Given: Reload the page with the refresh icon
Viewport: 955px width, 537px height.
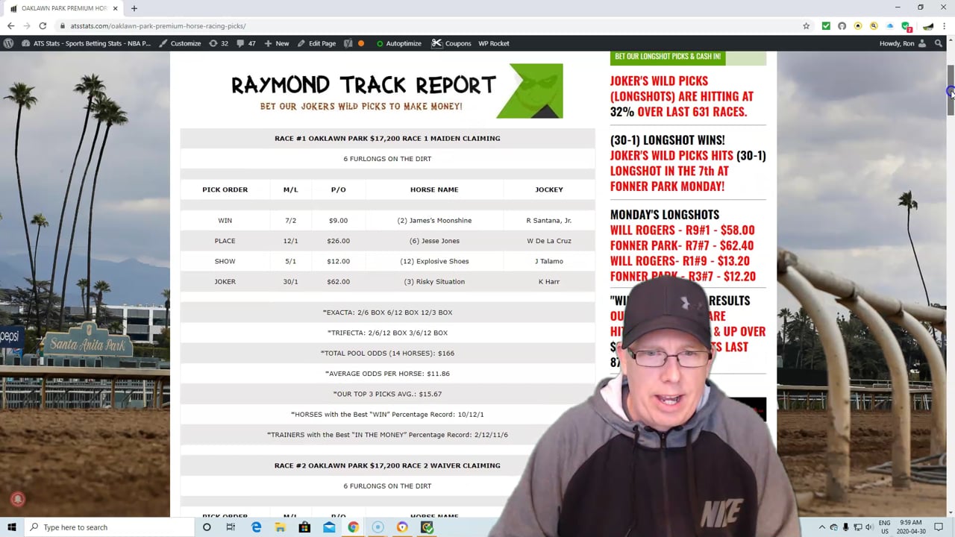Looking at the screenshot, I should coord(43,26).
